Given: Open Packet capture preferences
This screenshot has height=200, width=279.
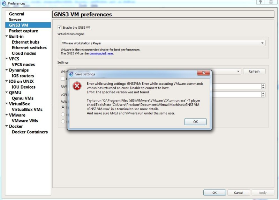Looking at the screenshot, I should coord(23,31).
